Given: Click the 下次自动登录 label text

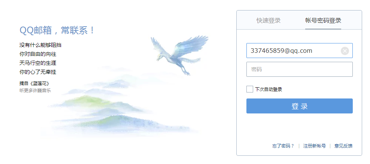Looking at the screenshot, I should pos(269,89).
